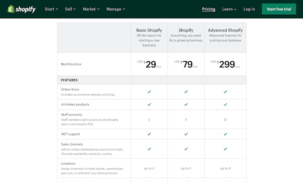
Task: Expand the Start dropdown menu
Action: click(52, 9)
